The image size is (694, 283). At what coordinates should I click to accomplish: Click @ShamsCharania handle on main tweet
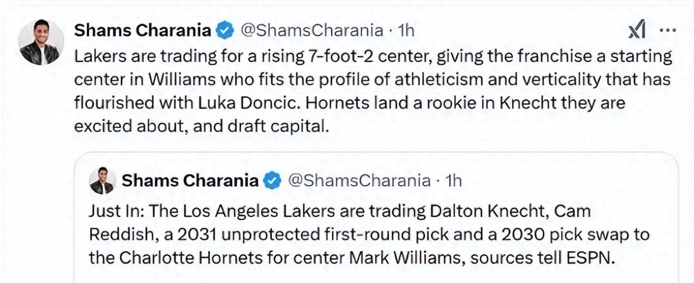click(x=312, y=31)
